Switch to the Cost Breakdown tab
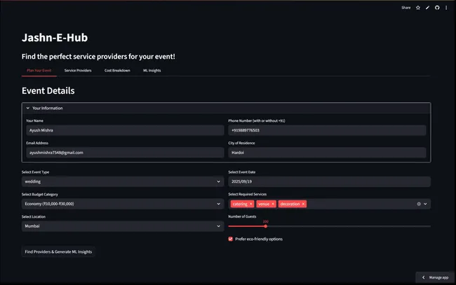This screenshot has height=285, width=456. [x=117, y=71]
